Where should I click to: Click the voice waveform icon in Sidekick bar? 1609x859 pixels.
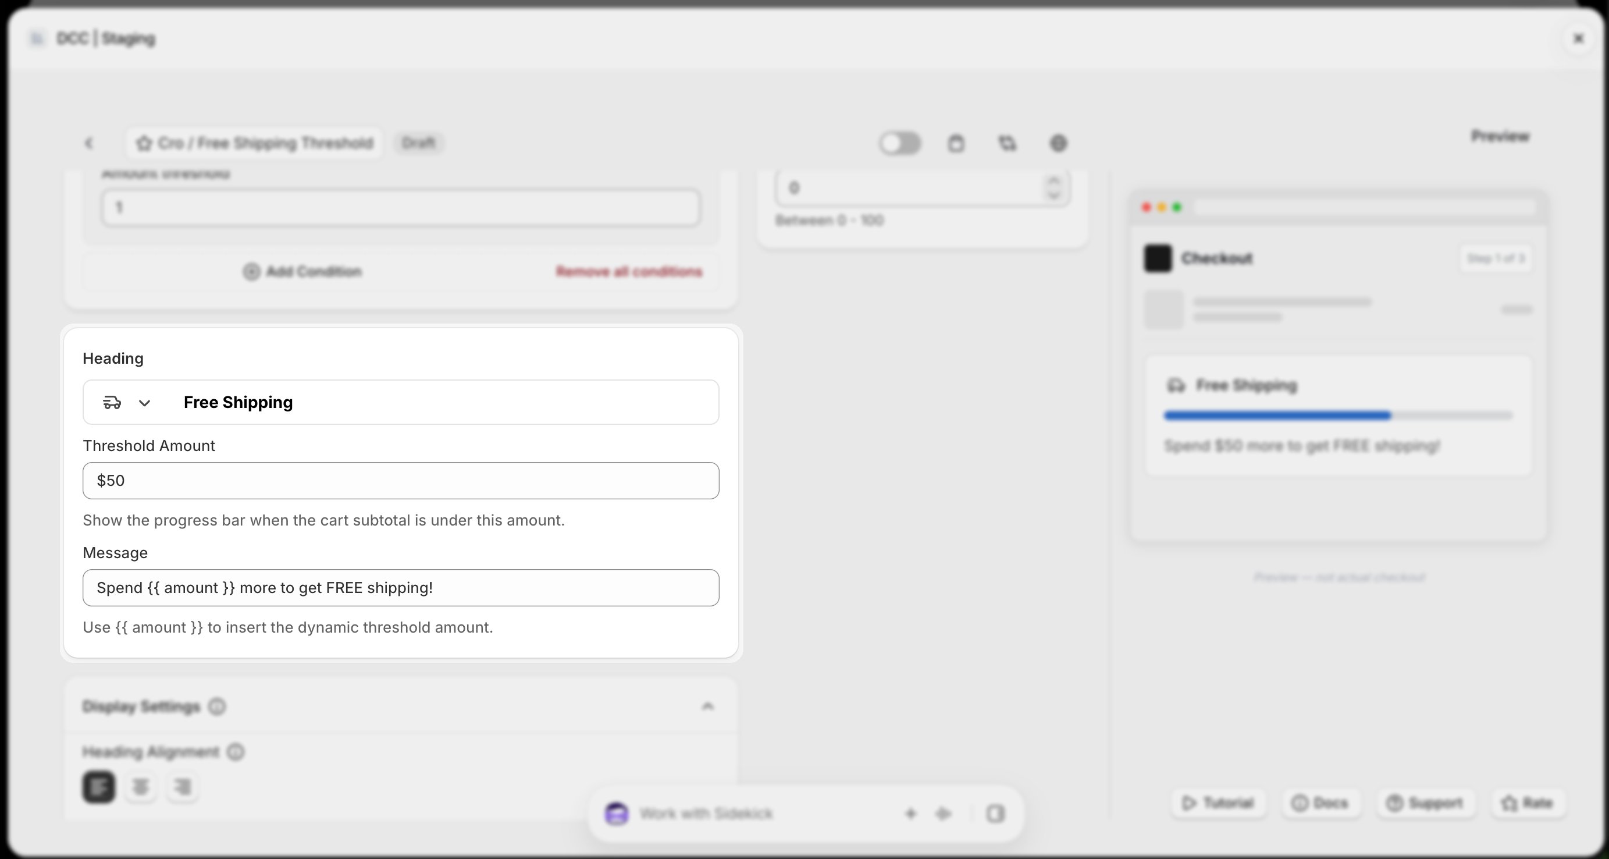pos(943,814)
